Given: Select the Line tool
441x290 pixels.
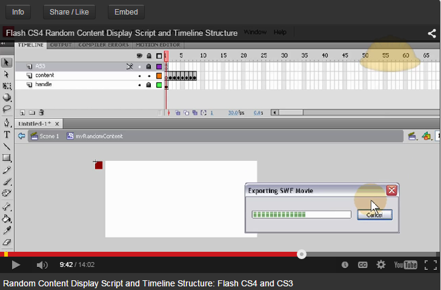Looking at the screenshot, I should (x=7, y=146).
